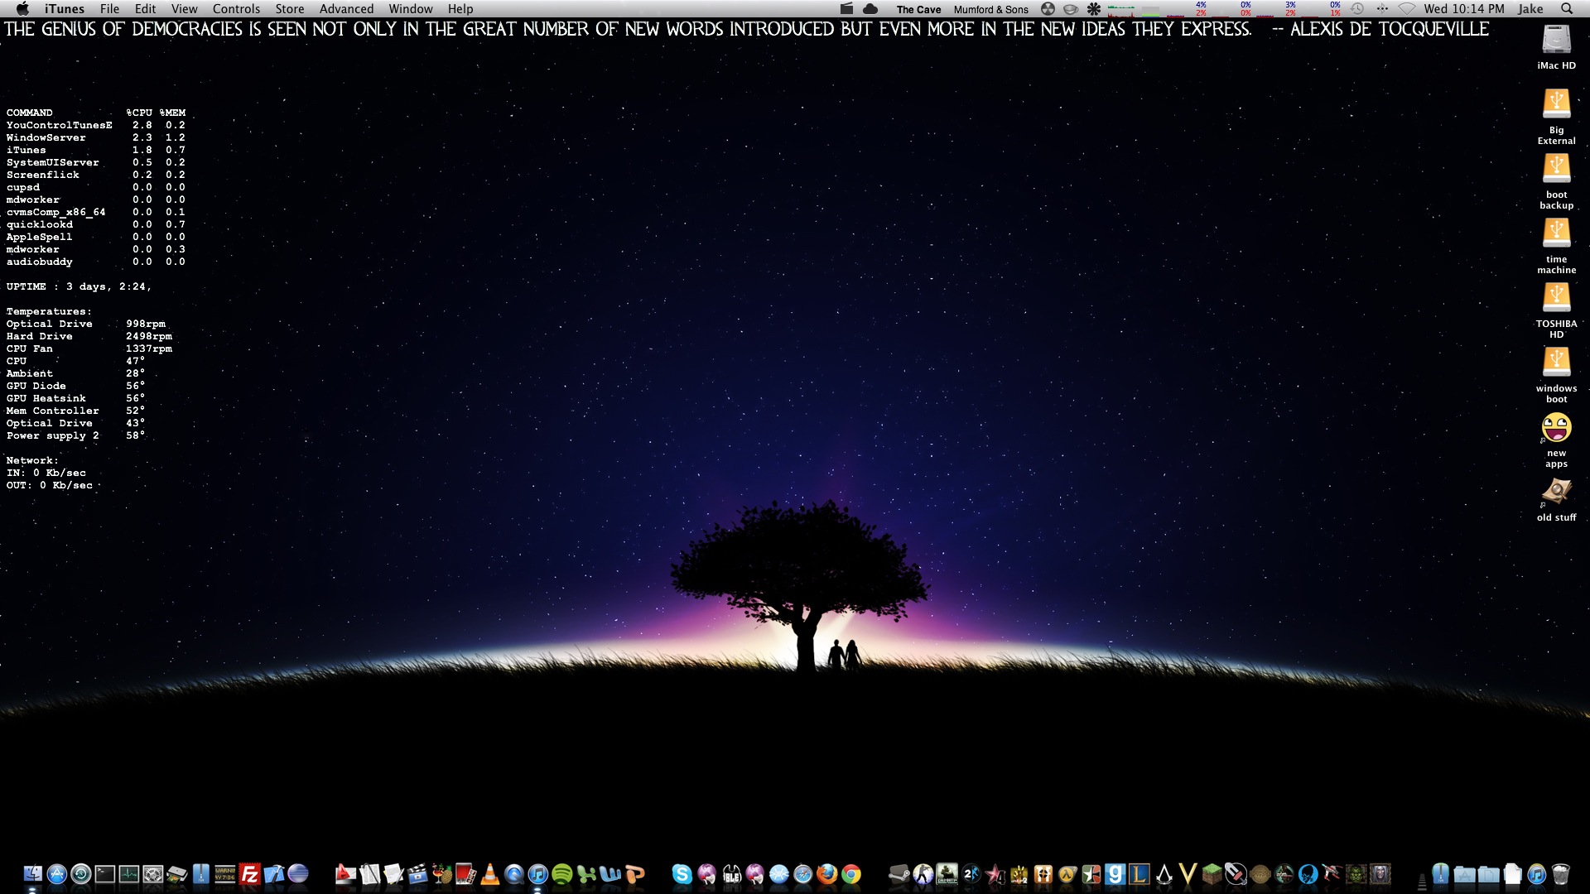Open Terminal from the dock
Screen dimensions: 1590x894
click(105, 874)
